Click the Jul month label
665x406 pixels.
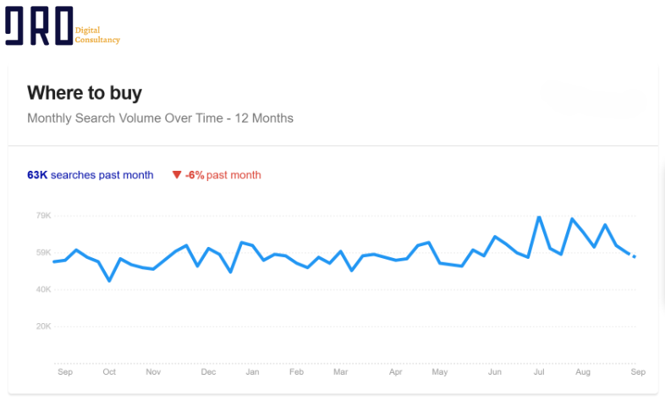coord(539,372)
